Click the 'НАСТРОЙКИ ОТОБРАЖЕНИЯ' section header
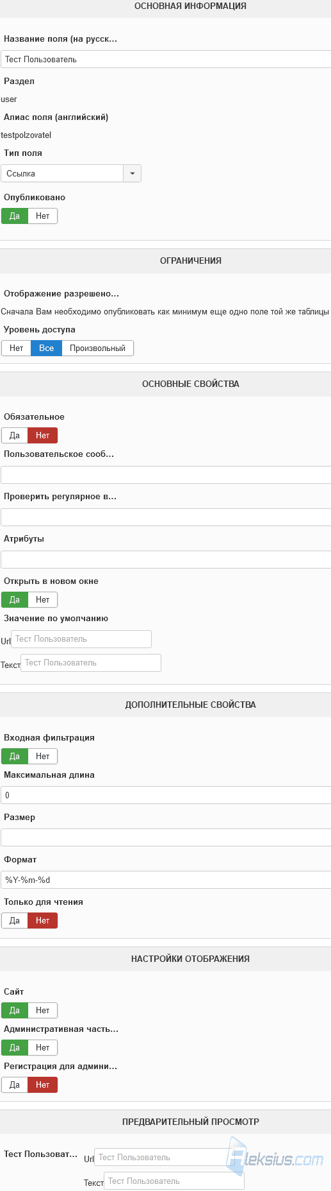 tap(190, 959)
